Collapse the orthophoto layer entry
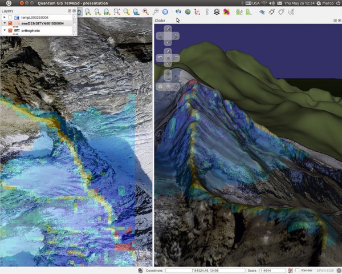 click(x=5, y=30)
